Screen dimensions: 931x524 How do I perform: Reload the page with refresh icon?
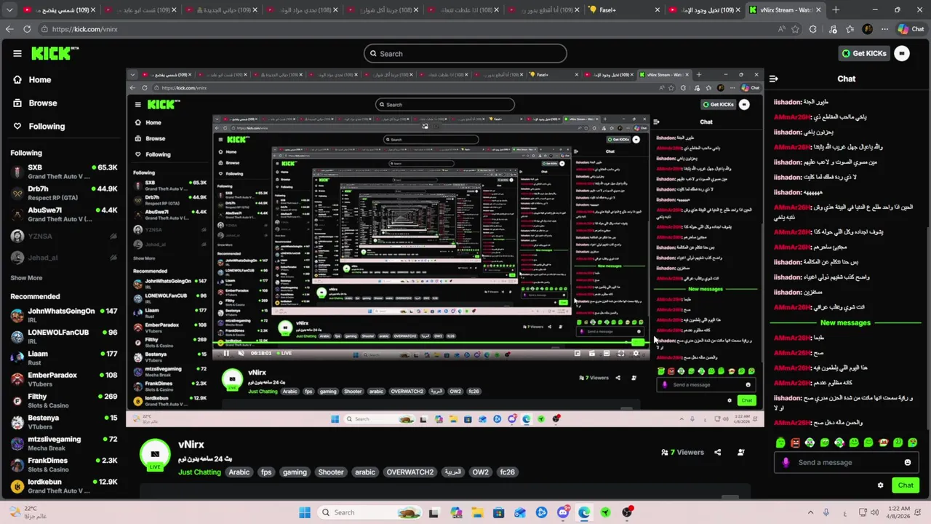tap(27, 29)
